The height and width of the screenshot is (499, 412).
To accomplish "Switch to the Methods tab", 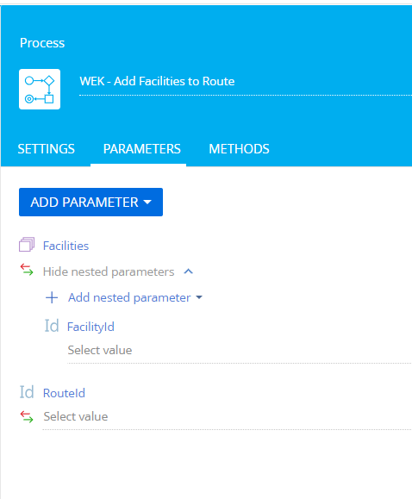I will click(x=239, y=149).
